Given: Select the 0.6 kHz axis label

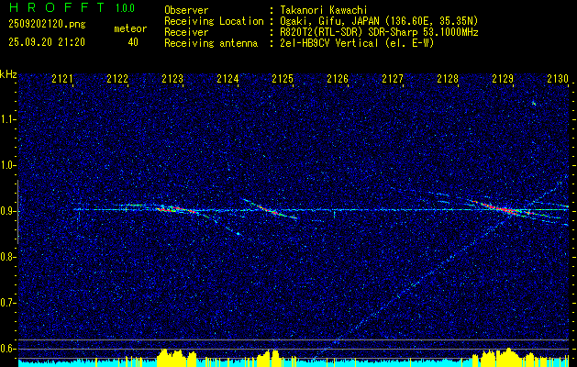Looking at the screenshot, I should (7, 349).
